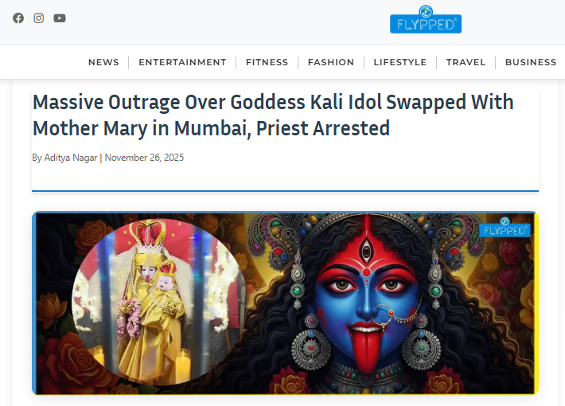565x406 pixels.
Task: Navigate to the Lifestyle section
Action: (400, 62)
